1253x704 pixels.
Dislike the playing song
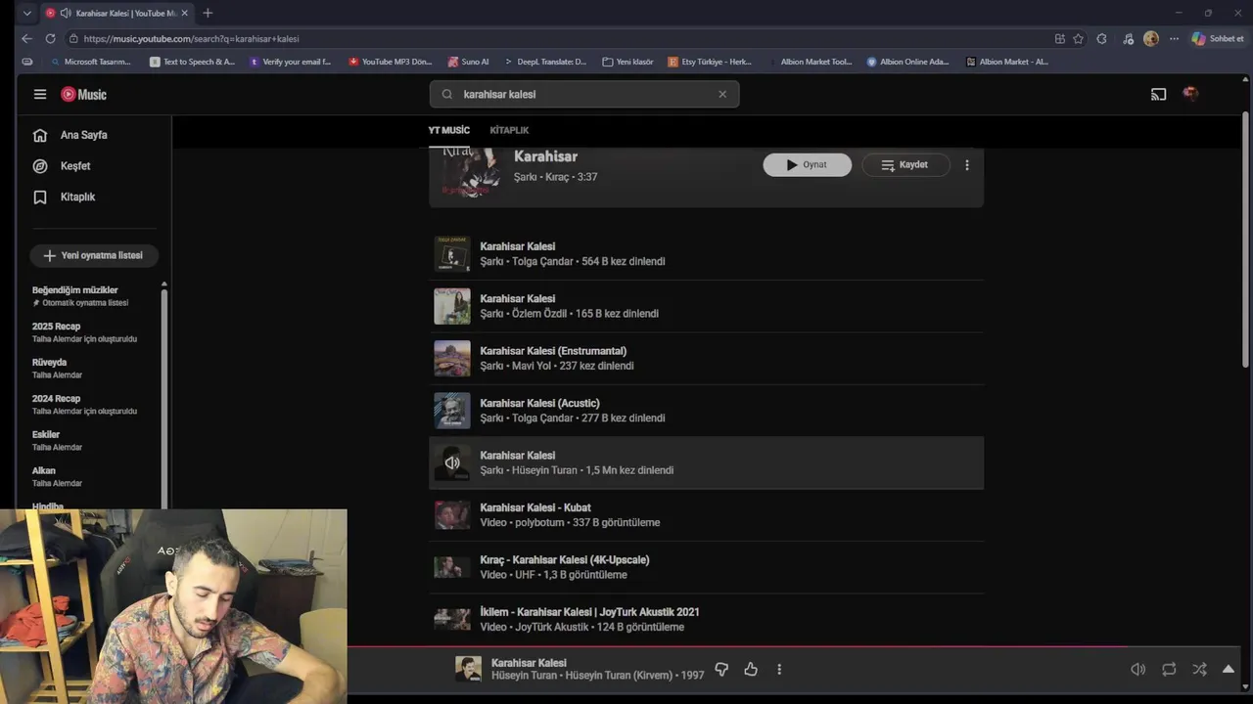click(x=721, y=670)
